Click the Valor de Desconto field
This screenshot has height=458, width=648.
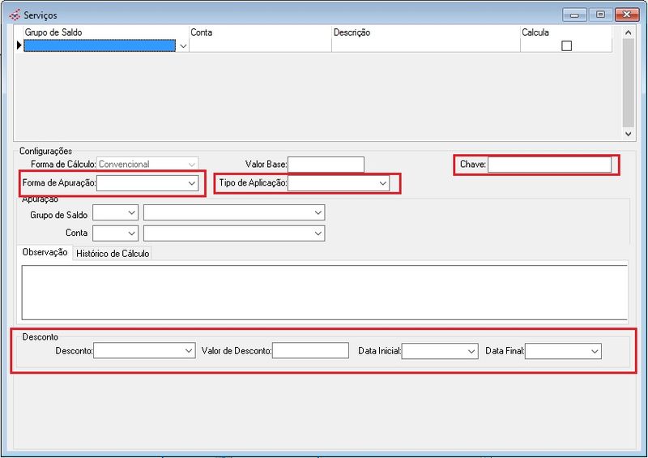(310, 351)
